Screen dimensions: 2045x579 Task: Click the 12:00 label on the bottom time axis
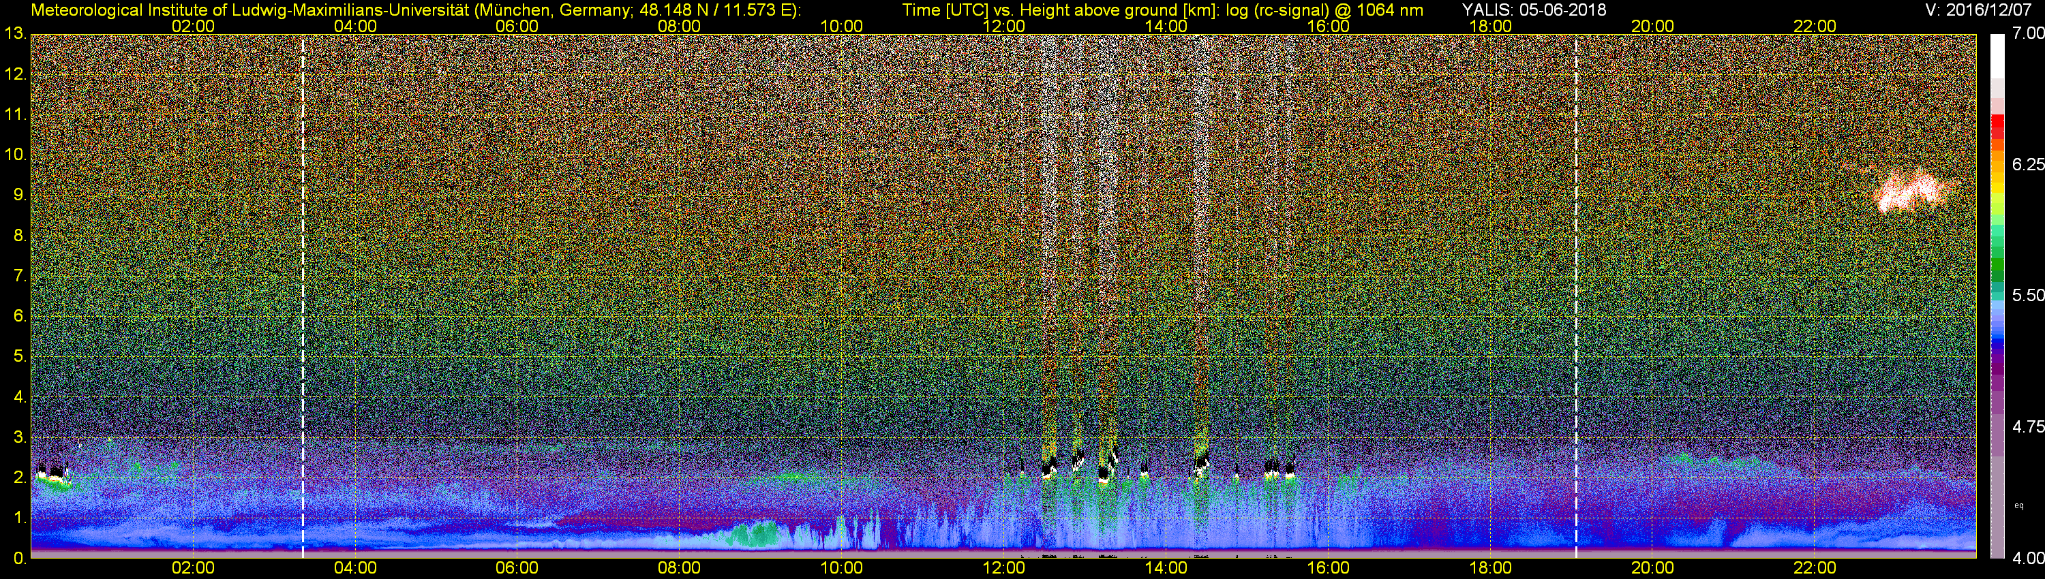1003,569
